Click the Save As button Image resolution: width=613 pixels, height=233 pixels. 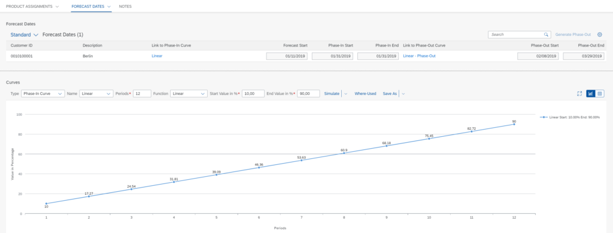coord(390,94)
